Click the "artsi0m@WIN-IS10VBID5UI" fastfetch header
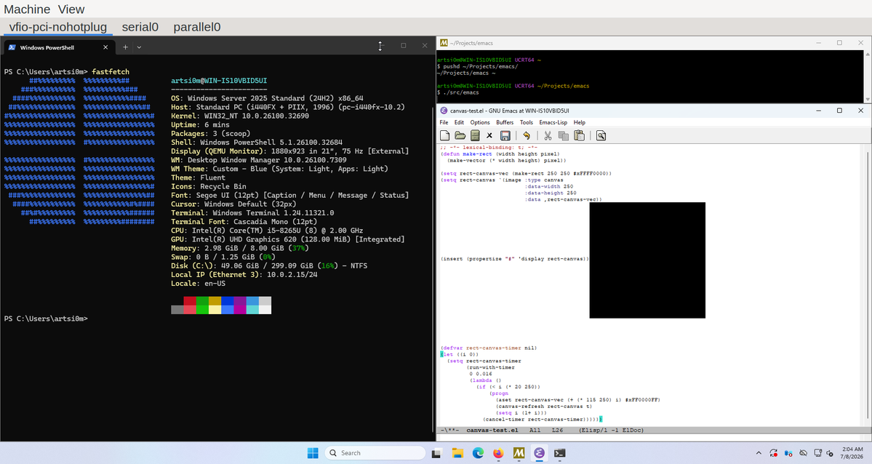 pos(219,81)
